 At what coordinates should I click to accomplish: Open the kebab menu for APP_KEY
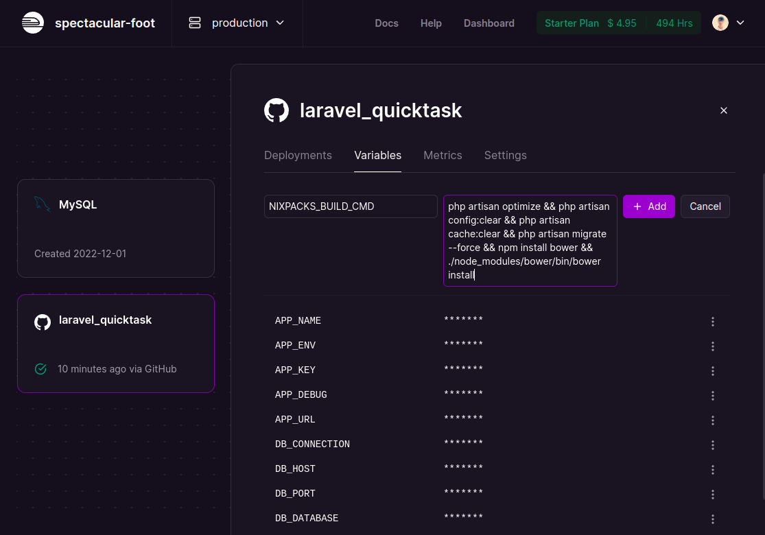(712, 370)
